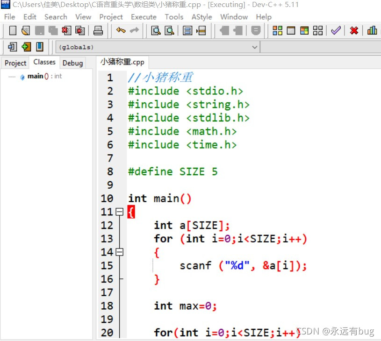
Task: Click the for loop statement on line 13
Action: [230, 239]
